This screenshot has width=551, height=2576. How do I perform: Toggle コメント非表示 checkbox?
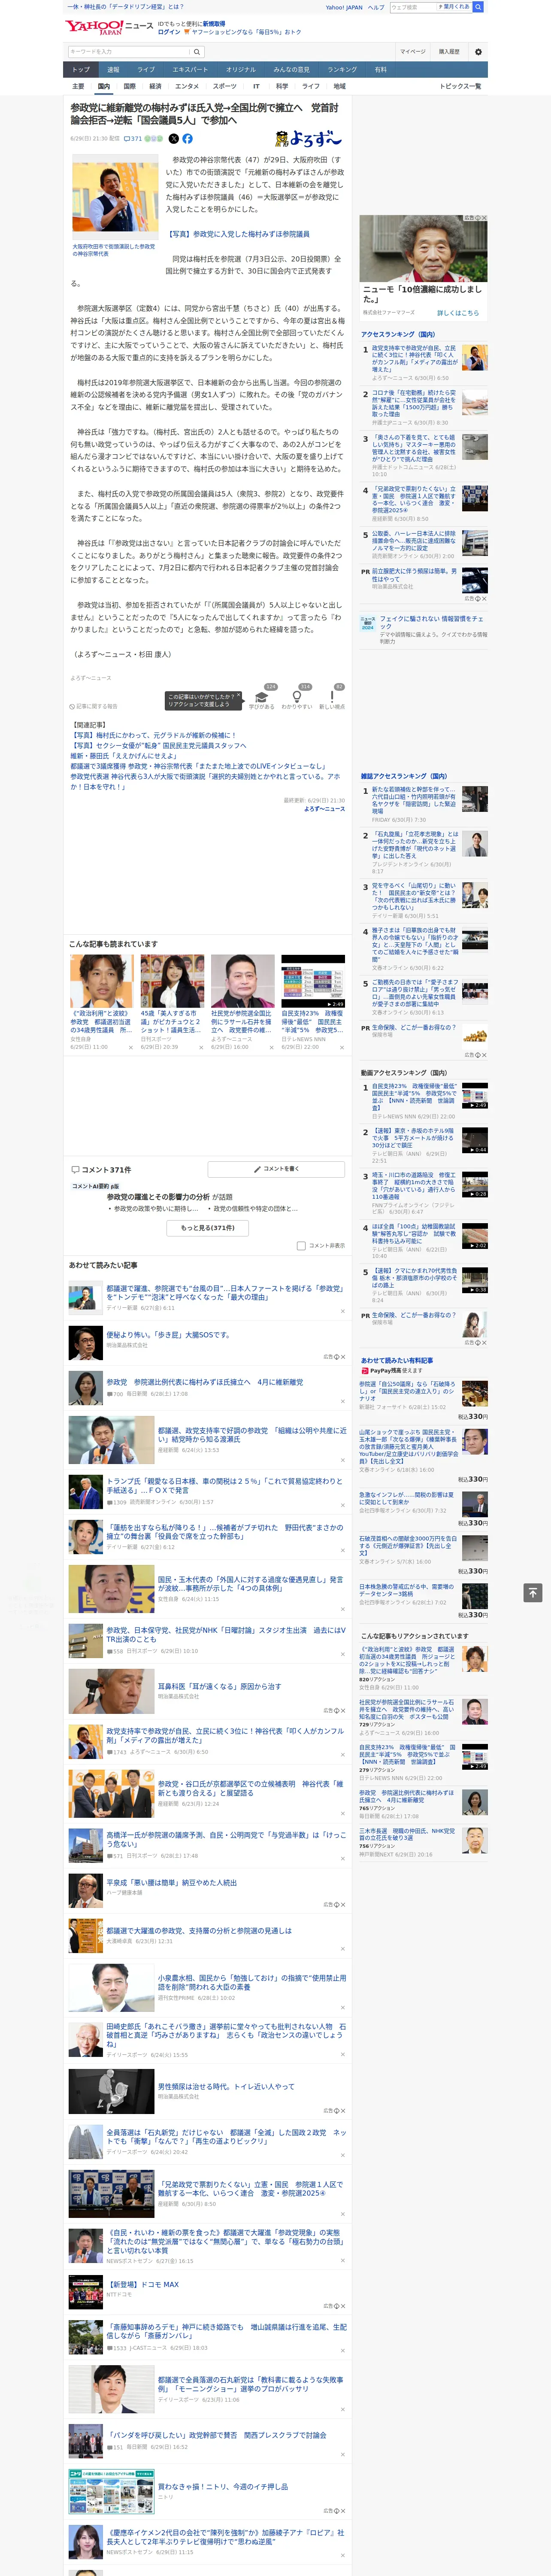(301, 1246)
